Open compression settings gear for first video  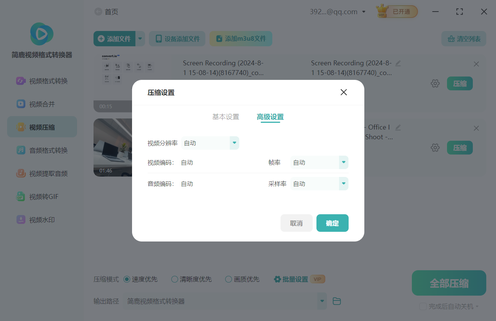point(435,83)
